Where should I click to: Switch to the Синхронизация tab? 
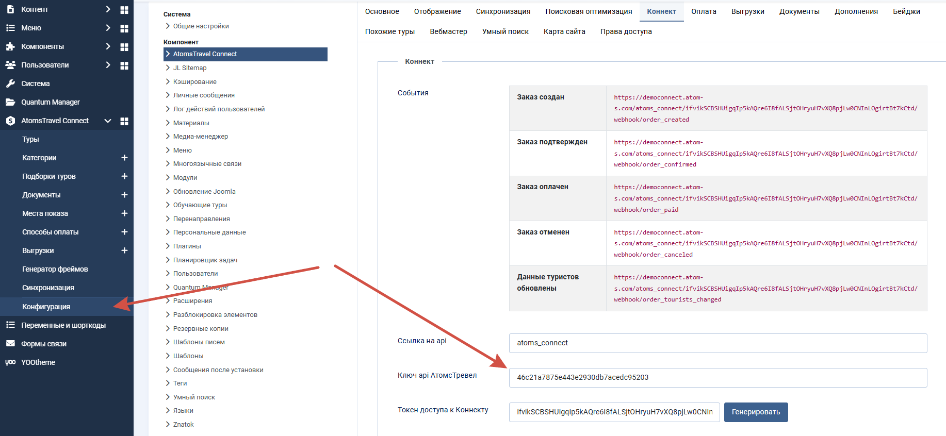tap(503, 11)
